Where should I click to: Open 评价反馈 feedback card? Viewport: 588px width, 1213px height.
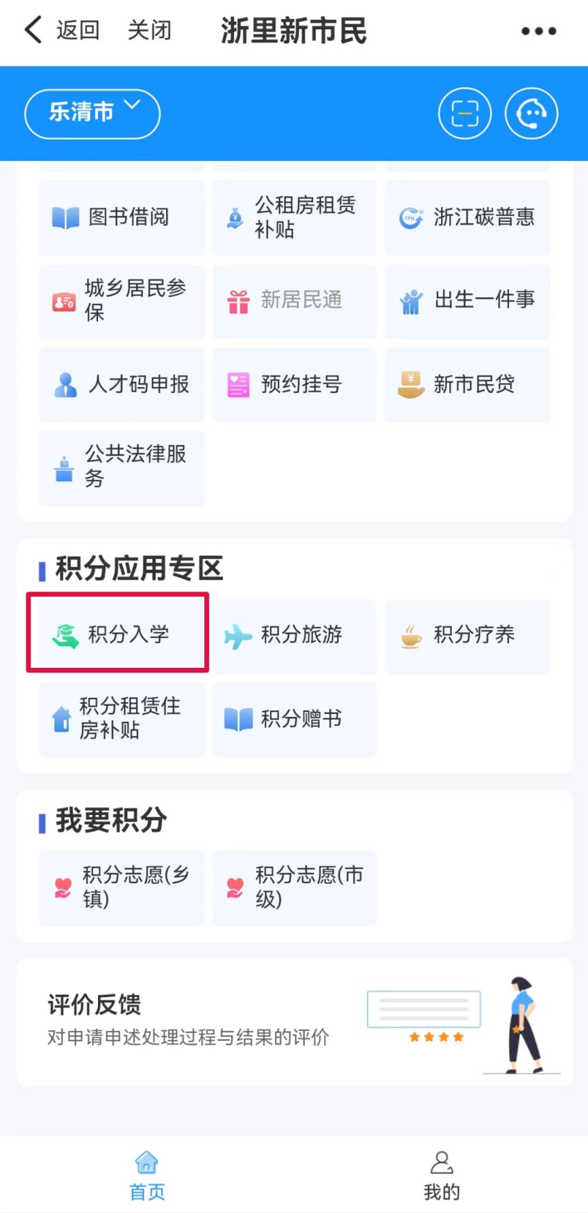coord(294,1022)
